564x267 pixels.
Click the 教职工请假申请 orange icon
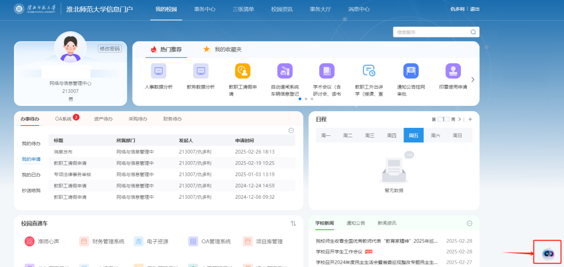(243, 71)
